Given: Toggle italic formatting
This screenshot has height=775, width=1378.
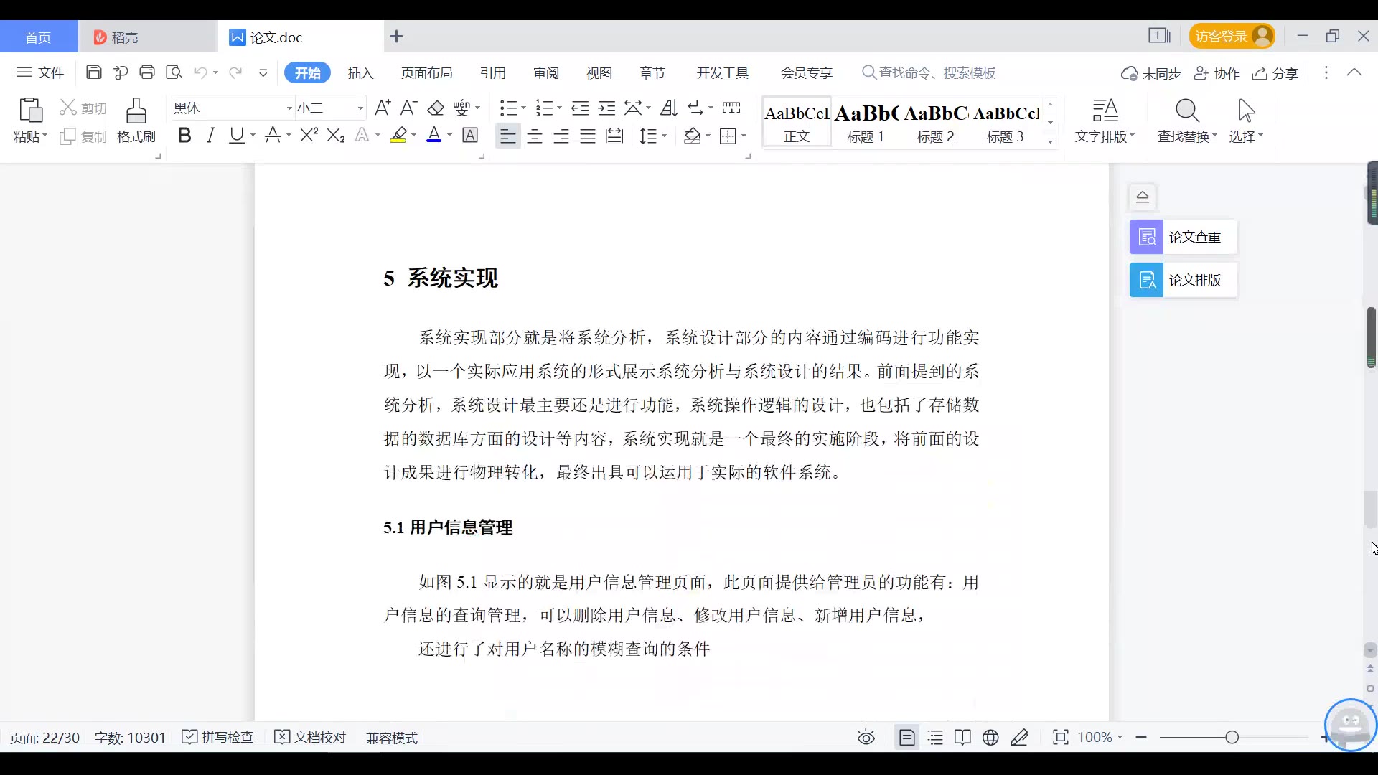Looking at the screenshot, I should tap(210, 135).
